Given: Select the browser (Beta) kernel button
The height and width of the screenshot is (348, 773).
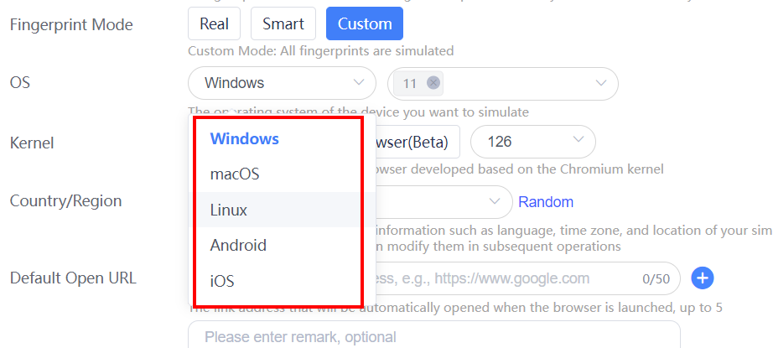Looking at the screenshot, I should (418, 142).
